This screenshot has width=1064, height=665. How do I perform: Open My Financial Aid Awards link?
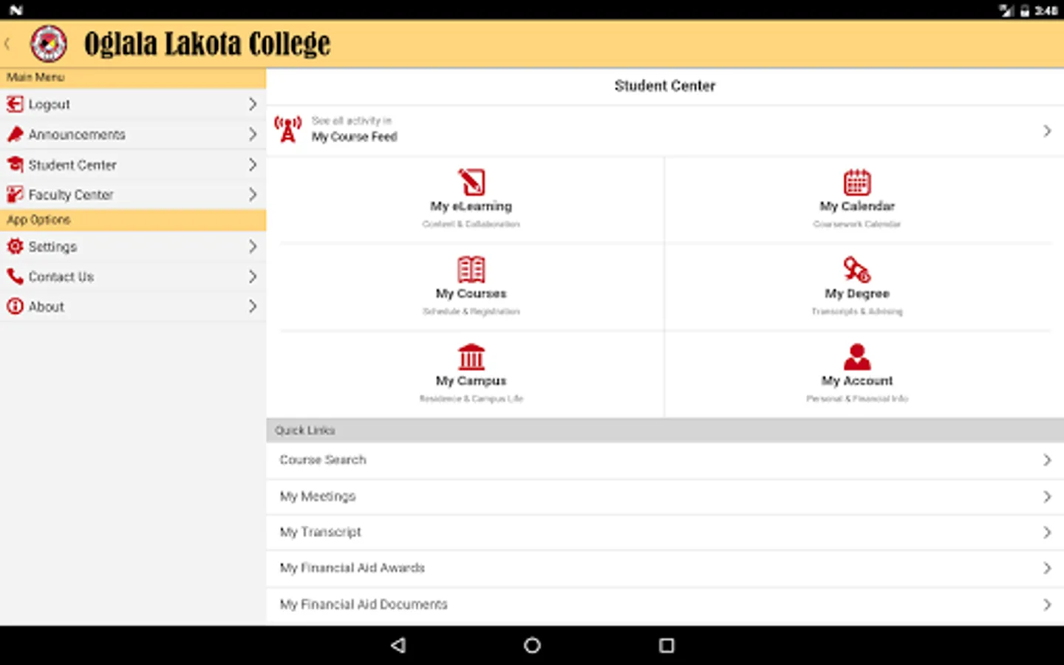pyautogui.click(x=665, y=568)
